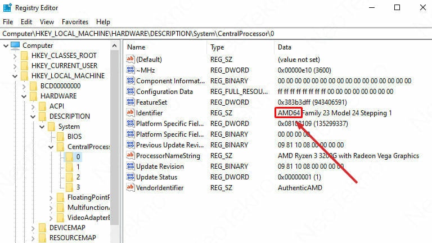The height and width of the screenshot is (243, 432).
Task: Select the HKEY_CURRENT_USER folder icon
Action: click(25, 66)
